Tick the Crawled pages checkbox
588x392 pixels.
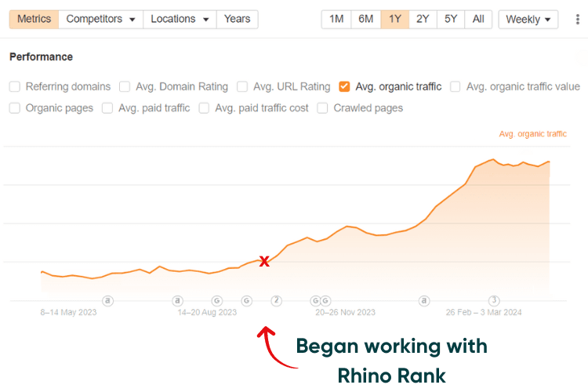(x=322, y=108)
